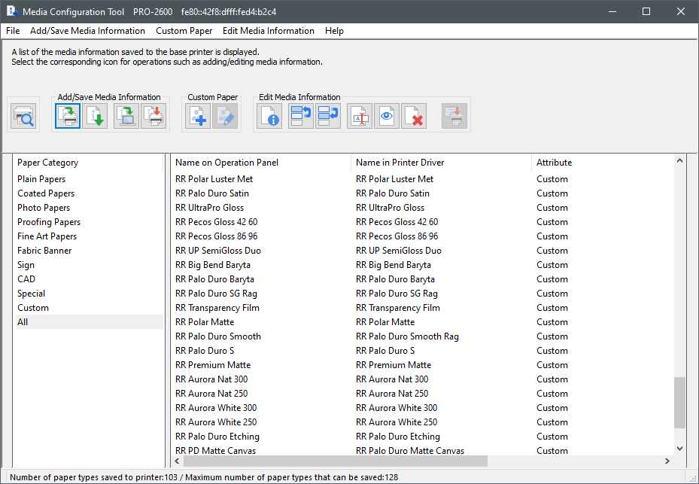Click the Attribute column header

[554, 163]
